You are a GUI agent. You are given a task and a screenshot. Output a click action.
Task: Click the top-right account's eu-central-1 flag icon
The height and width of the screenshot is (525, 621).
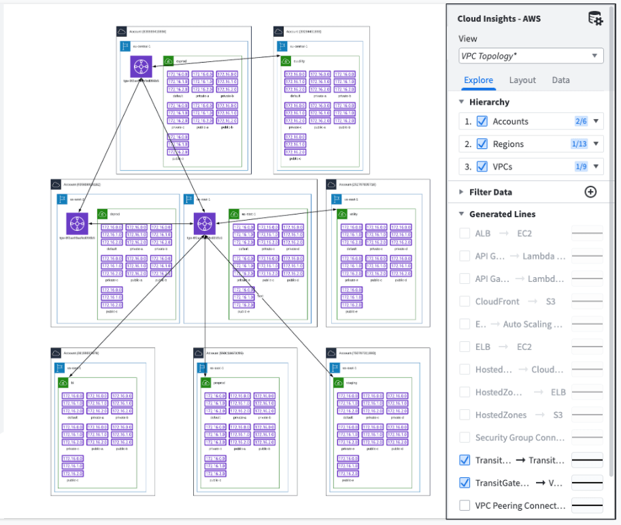tap(282, 46)
